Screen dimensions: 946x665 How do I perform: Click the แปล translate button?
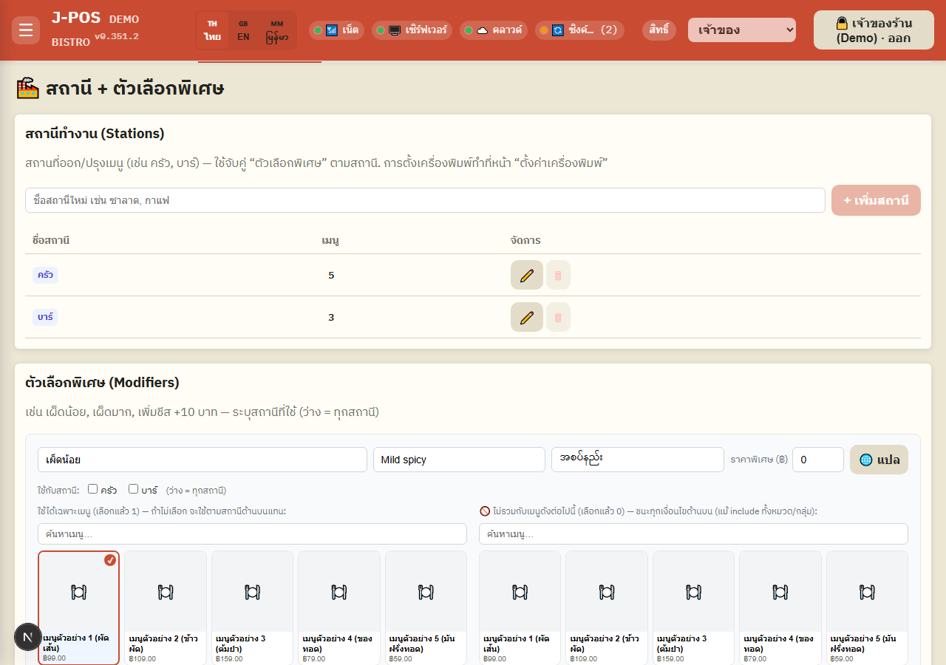coord(879,460)
